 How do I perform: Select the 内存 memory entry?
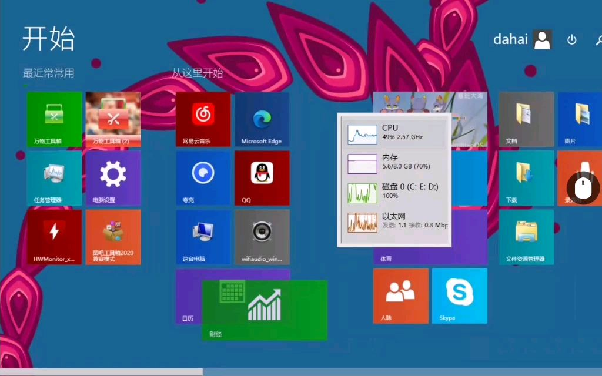point(394,163)
